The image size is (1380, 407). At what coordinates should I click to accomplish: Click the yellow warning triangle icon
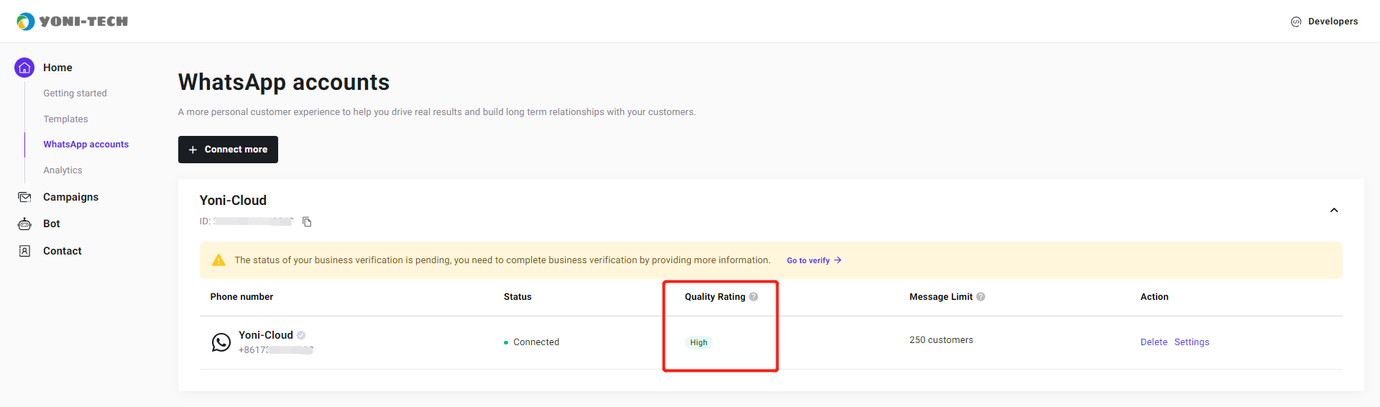218,260
